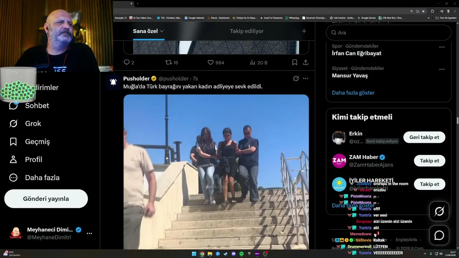Bookmark this page with the star icon
459x258 pixels.
423,11
